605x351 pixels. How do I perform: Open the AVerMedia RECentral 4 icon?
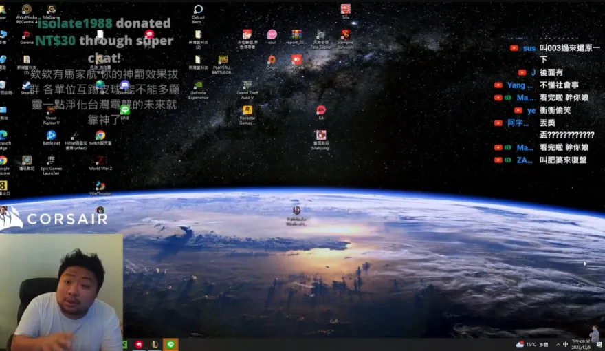(x=26, y=10)
